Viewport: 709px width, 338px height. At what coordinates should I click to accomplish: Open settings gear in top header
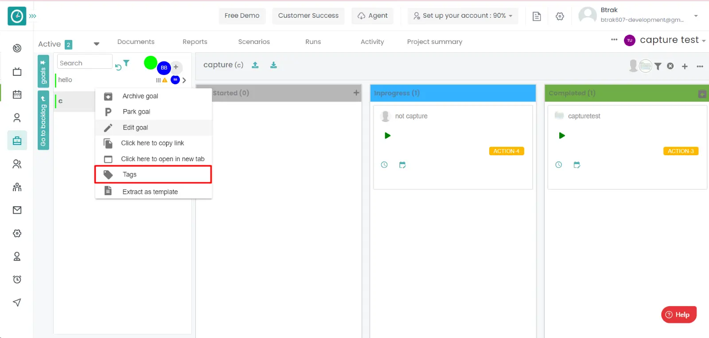point(560,16)
